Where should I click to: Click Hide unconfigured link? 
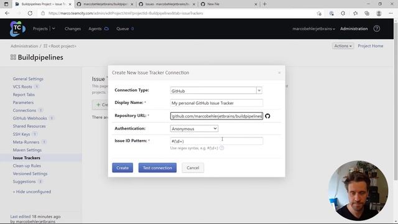pos(32,192)
